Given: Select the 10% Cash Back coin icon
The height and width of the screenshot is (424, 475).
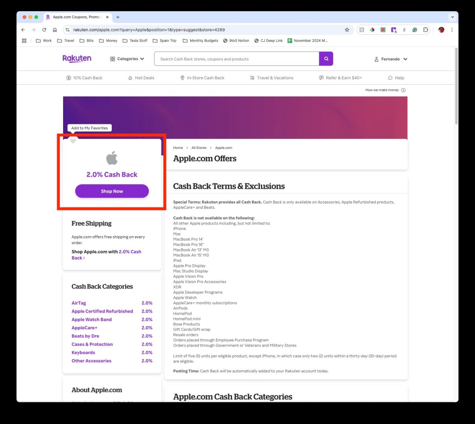Looking at the screenshot, I should pos(68,78).
